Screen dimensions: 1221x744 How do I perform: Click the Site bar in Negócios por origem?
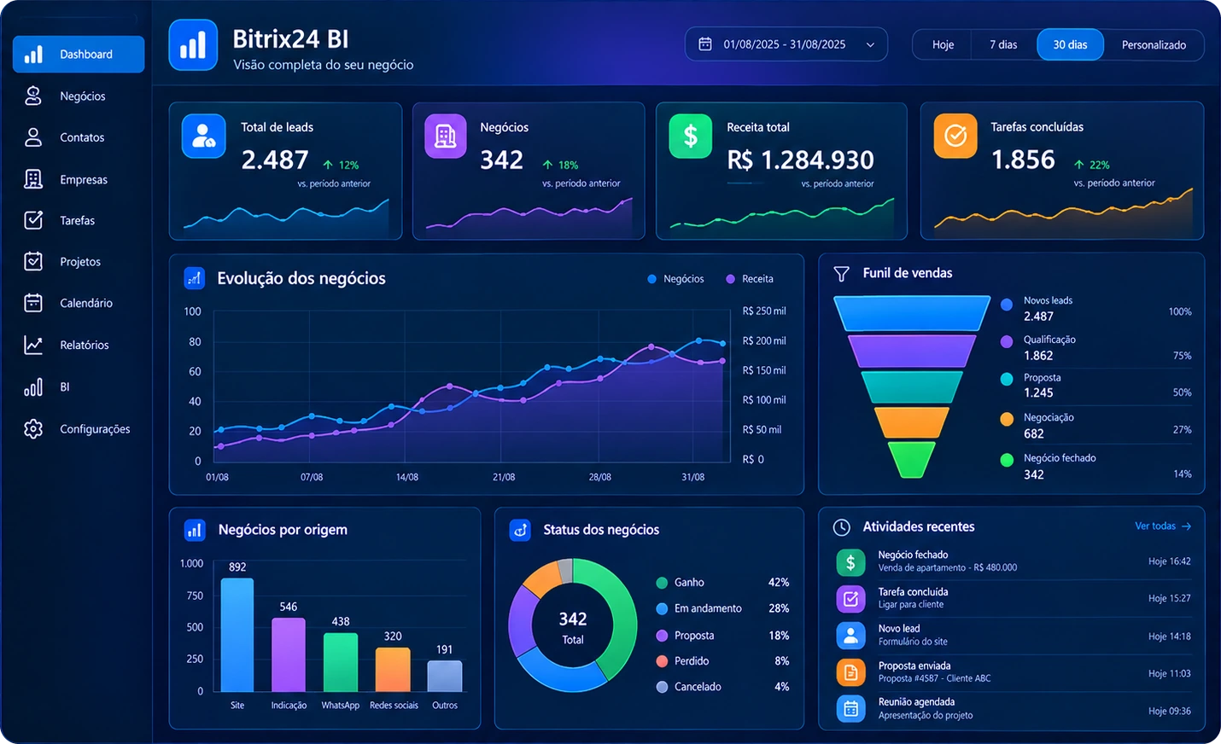pyautogui.click(x=237, y=635)
